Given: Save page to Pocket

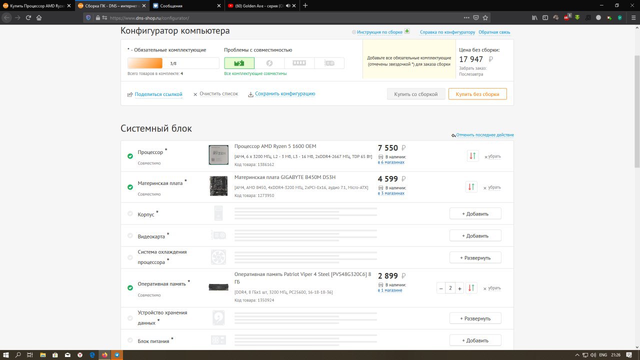Looking at the screenshot, I should point(476,17).
